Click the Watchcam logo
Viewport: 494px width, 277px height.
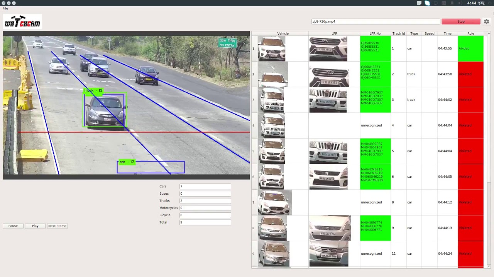(22, 22)
